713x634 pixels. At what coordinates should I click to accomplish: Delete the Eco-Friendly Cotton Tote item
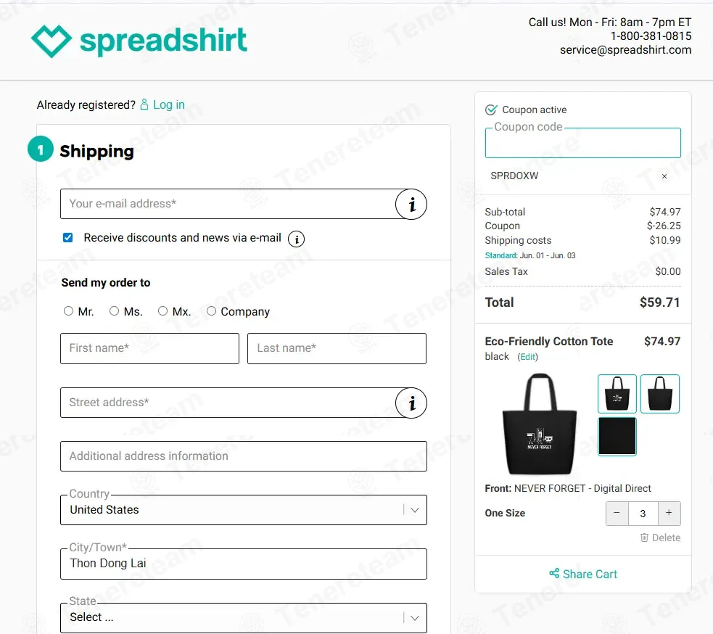660,538
